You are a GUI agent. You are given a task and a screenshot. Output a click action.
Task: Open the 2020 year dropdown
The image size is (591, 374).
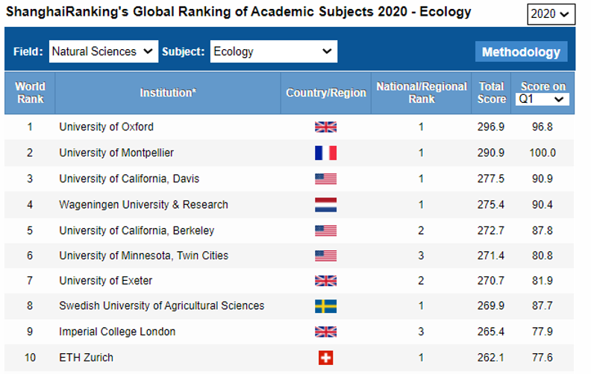(x=551, y=14)
